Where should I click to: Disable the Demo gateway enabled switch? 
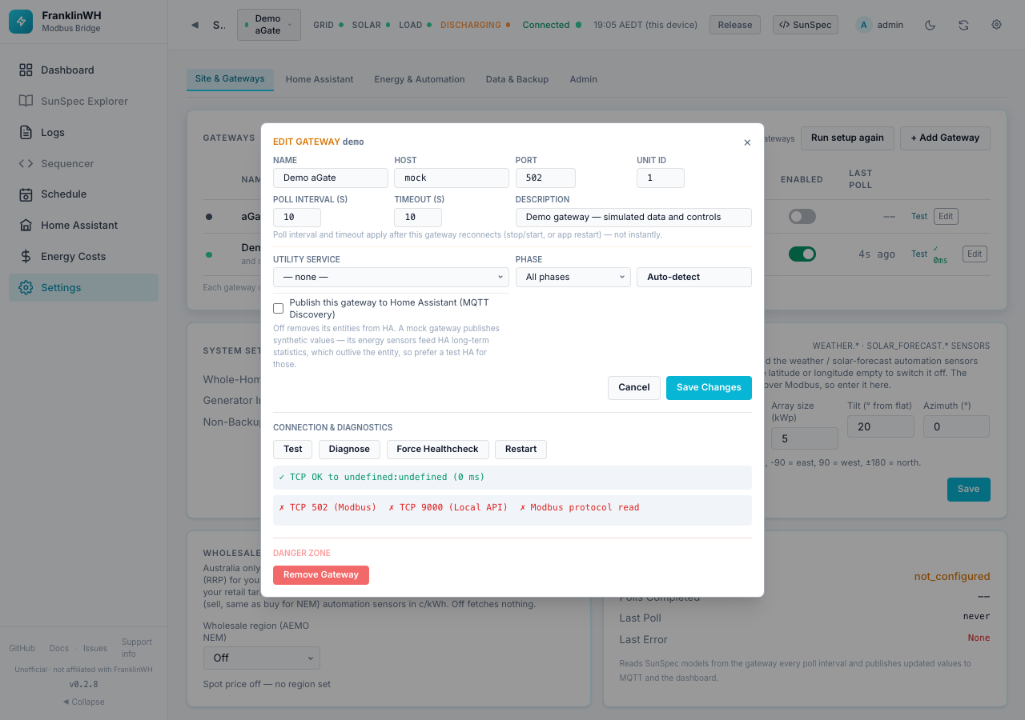click(802, 254)
